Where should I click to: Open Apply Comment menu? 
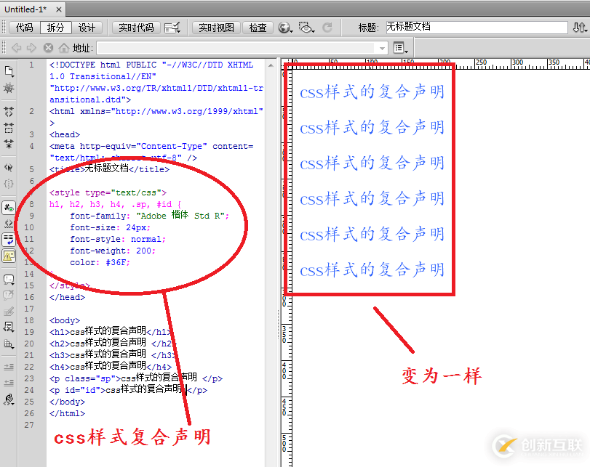point(9,280)
